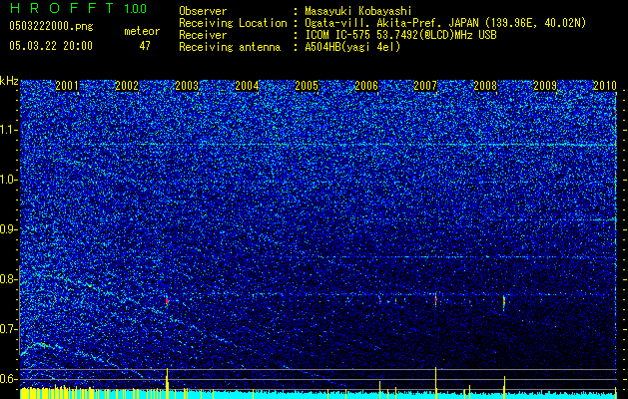
Task: Click the 2002 time axis label
Action: click(127, 85)
